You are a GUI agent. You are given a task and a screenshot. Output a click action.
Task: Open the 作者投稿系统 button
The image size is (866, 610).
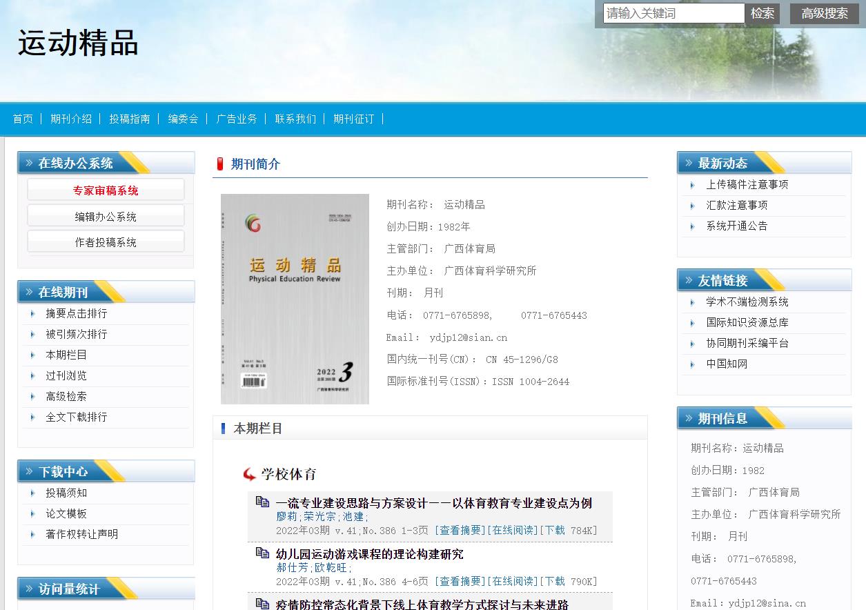pyautogui.click(x=106, y=242)
